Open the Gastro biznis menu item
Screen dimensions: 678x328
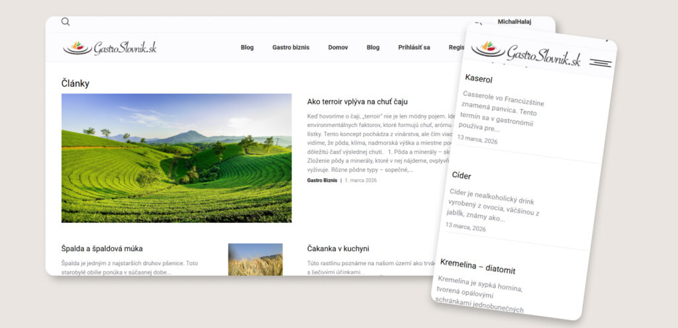pyautogui.click(x=291, y=48)
